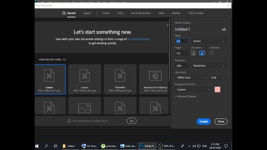Open the notification center icon
The height and width of the screenshot is (150, 267).
[x=226, y=146]
